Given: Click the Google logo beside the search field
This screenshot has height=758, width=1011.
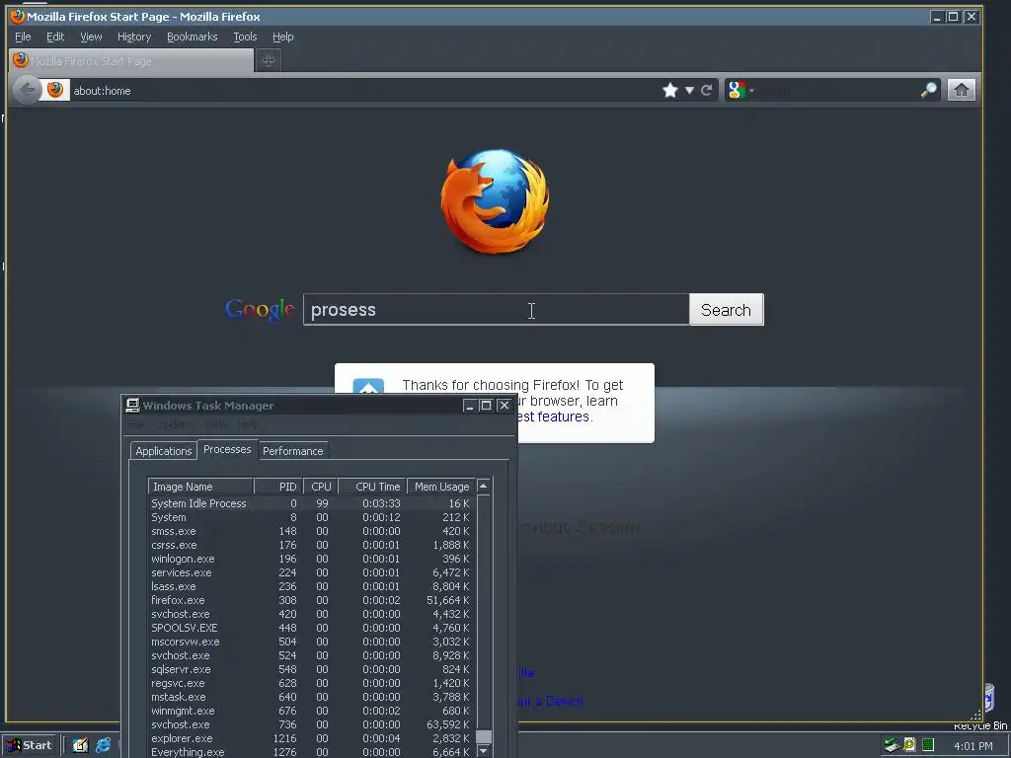Looking at the screenshot, I should click(x=260, y=311).
